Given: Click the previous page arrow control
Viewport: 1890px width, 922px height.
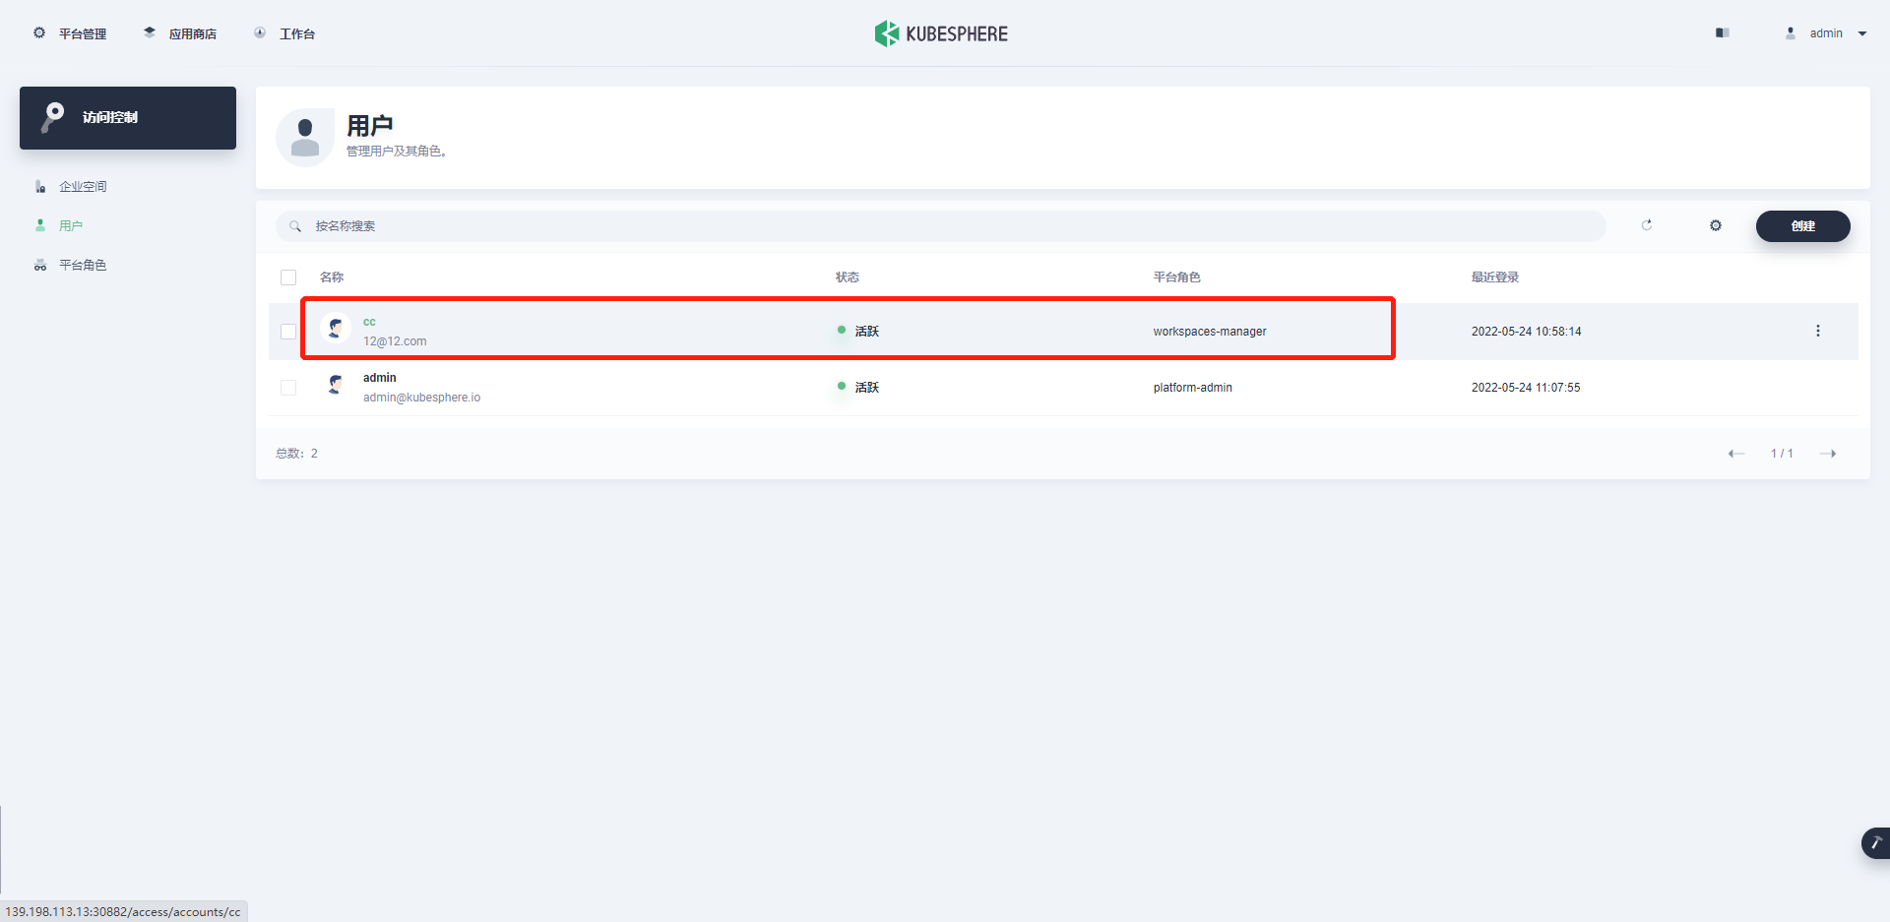Looking at the screenshot, I should (1736, 453).
